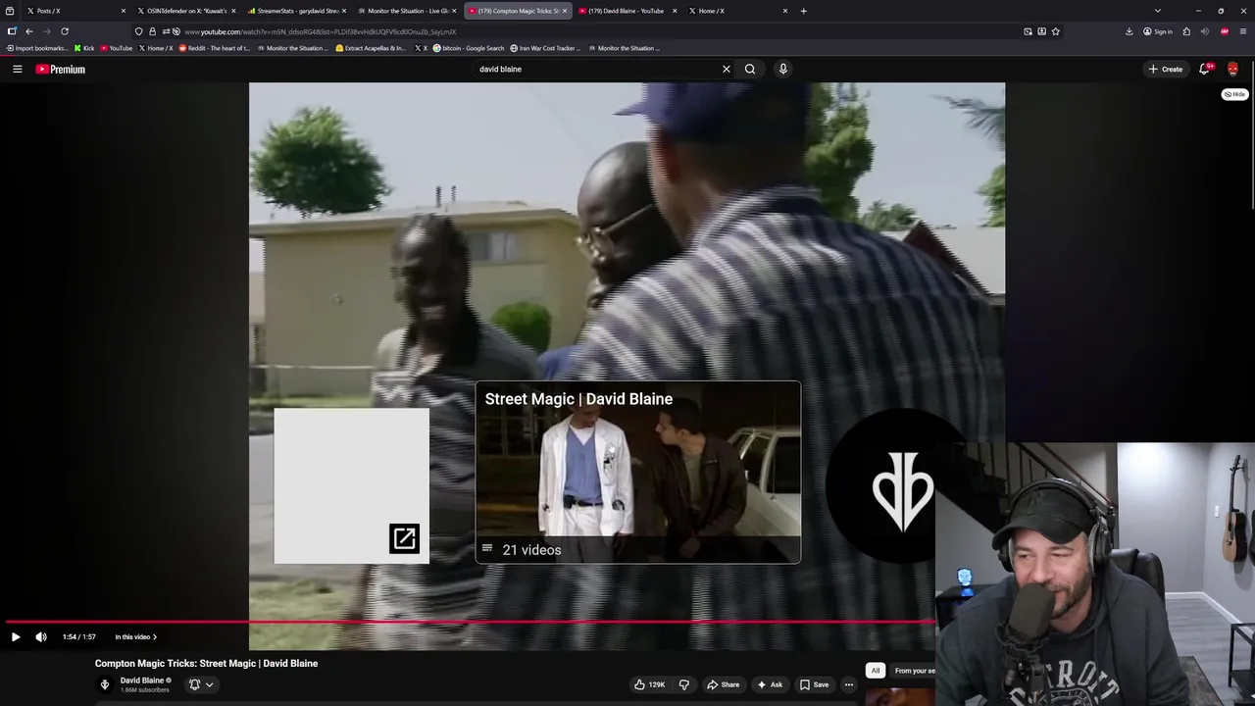Open the 'Extract Acapellas & In...' bookmark

click(x=371, y=48)
